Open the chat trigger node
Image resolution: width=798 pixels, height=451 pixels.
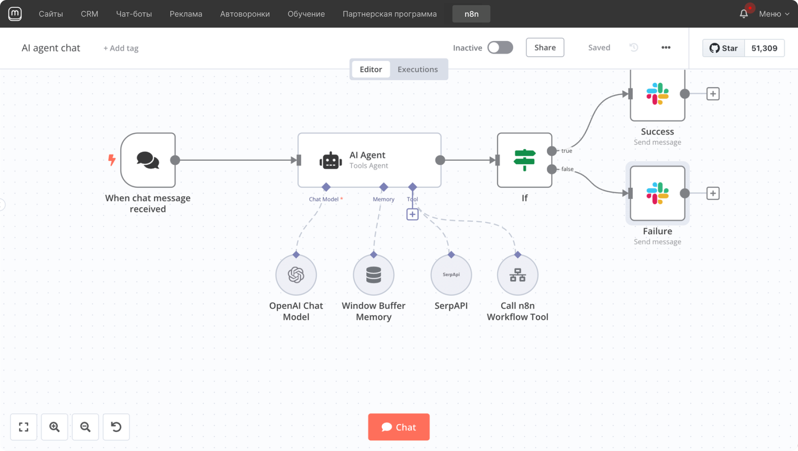tap(148, 160)
